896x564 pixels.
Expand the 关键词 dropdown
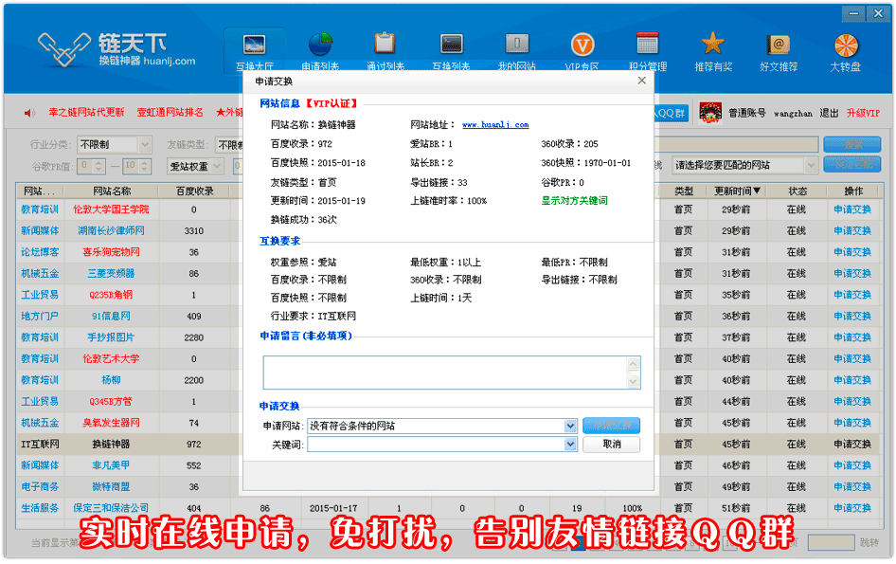pos(570,445)
